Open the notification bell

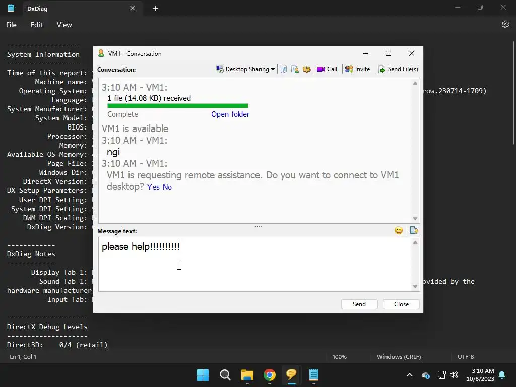click(502, 375)
